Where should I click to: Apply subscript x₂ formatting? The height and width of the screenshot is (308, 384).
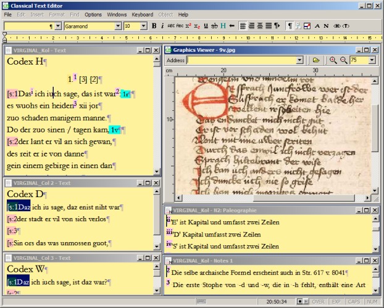(x=197, y=26)
